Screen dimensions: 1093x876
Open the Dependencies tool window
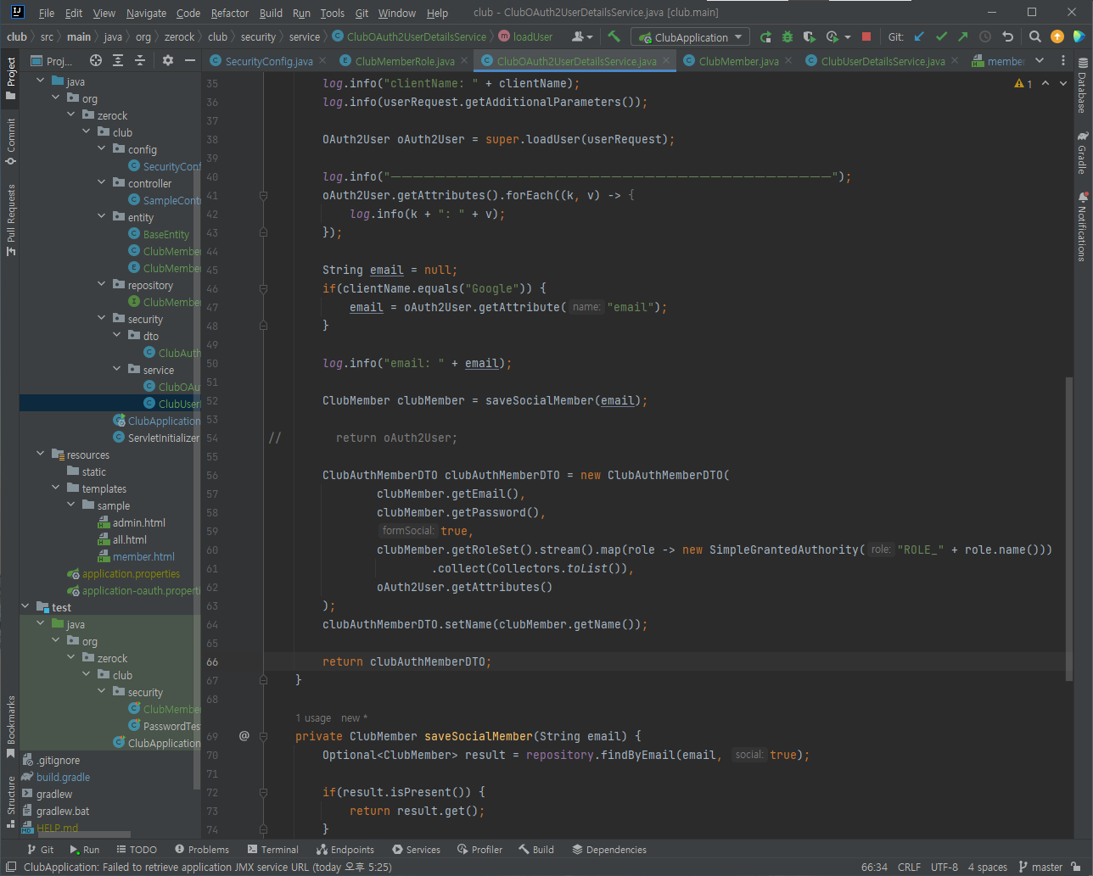tap(608, 849)
